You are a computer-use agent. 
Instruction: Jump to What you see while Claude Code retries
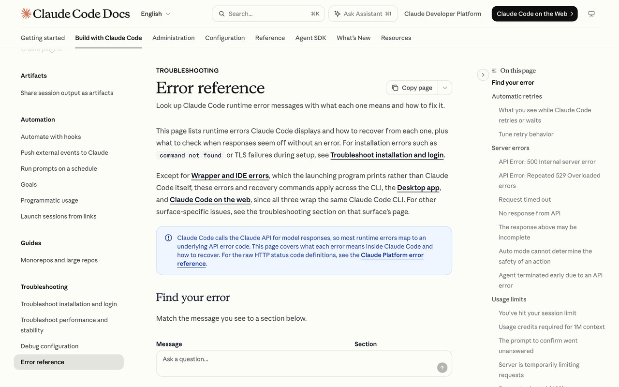(545, 115)
